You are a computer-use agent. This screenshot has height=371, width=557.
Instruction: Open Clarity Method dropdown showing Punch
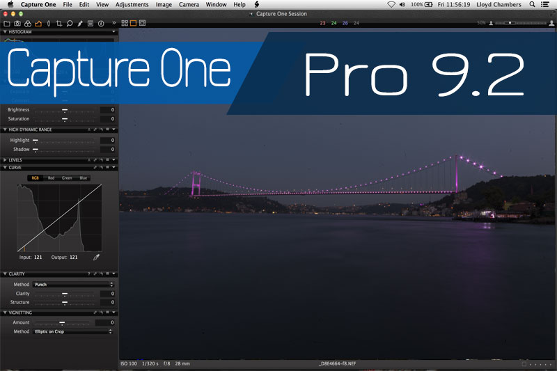73,285
